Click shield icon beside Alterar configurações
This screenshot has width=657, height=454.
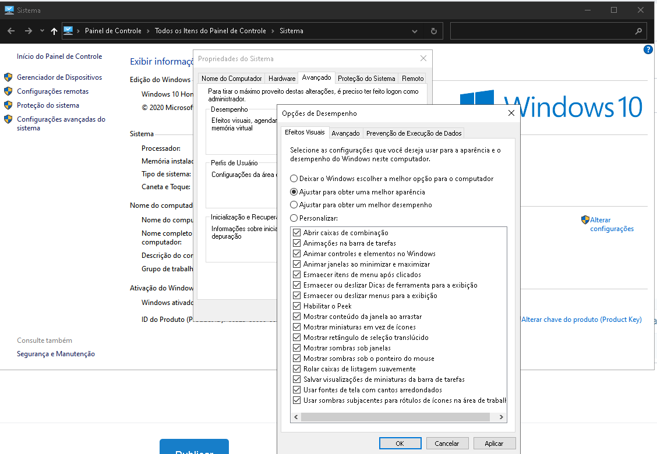(x=585, y=220)
